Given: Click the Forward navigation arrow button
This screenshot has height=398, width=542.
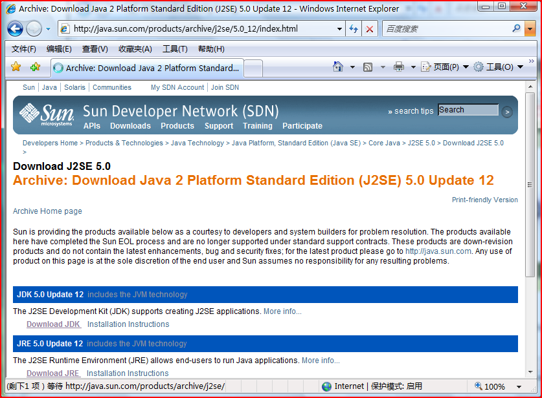Looking at the screenshot, I should tap(34, 28).
